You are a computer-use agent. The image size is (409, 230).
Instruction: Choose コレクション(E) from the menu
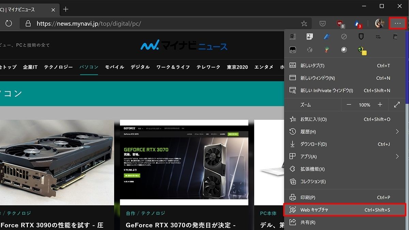(x=345, y=181)
